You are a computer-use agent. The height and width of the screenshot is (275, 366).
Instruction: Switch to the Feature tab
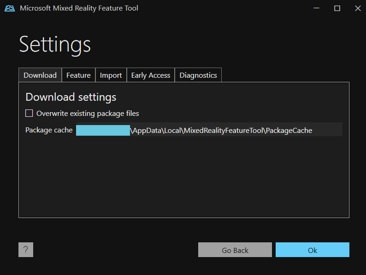[78, 75]
